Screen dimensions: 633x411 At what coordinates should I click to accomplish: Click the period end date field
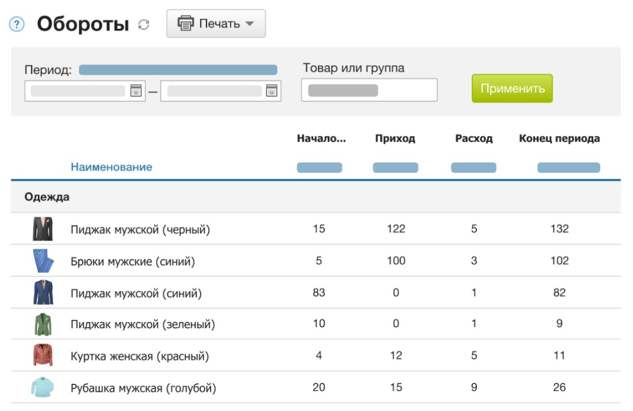(214, 91)
